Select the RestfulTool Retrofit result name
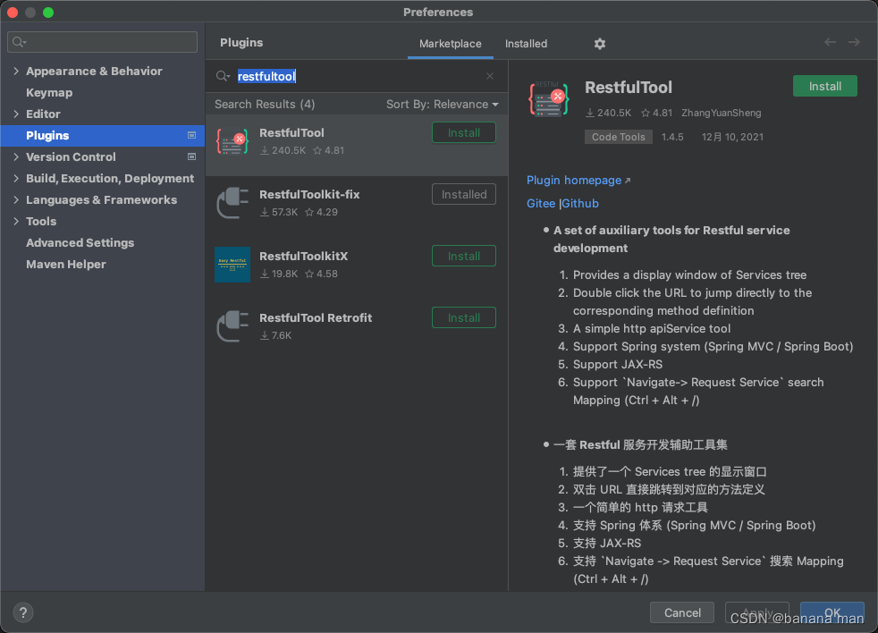This screenshot has height=633, width=878. tap(316, 317)
